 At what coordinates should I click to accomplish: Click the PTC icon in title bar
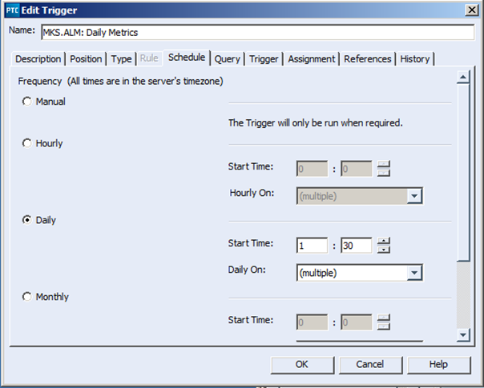point(12,10)
